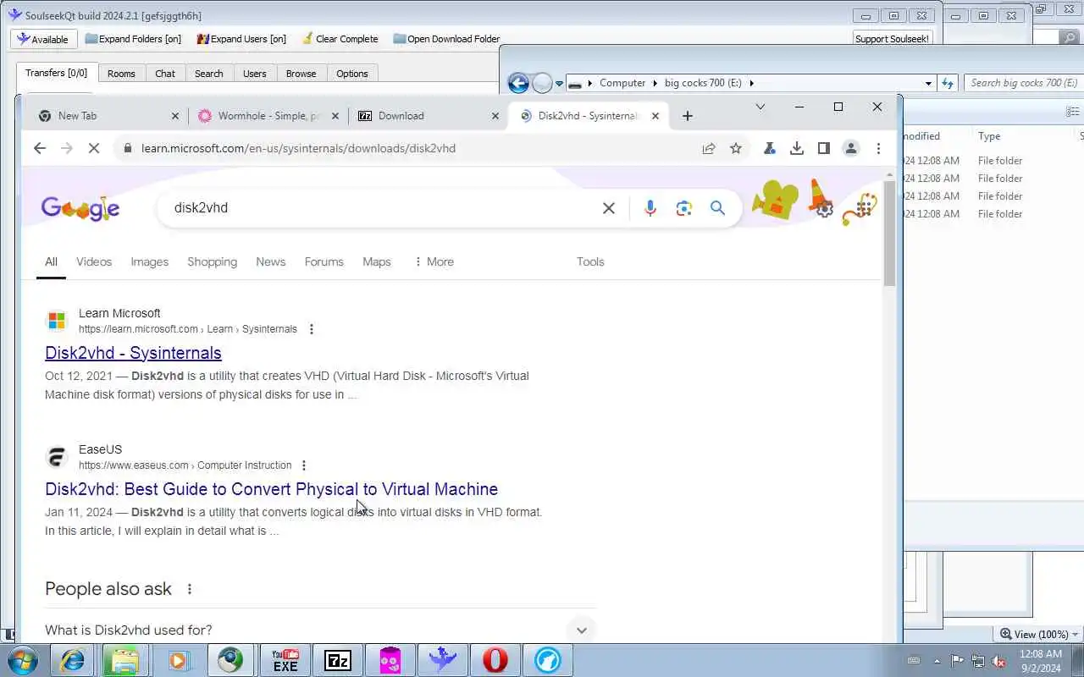Open Chrome Labs flask icon
The image size is (1084, 677).
click(770, 148)
